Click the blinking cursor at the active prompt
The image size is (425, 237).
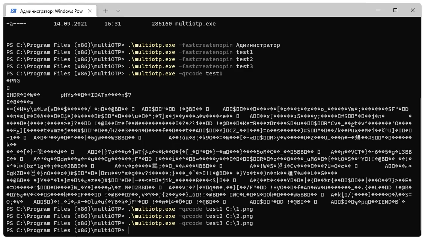coord(129,230)
